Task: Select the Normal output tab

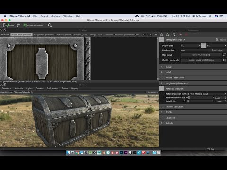Action: click(x=81, y=34)
